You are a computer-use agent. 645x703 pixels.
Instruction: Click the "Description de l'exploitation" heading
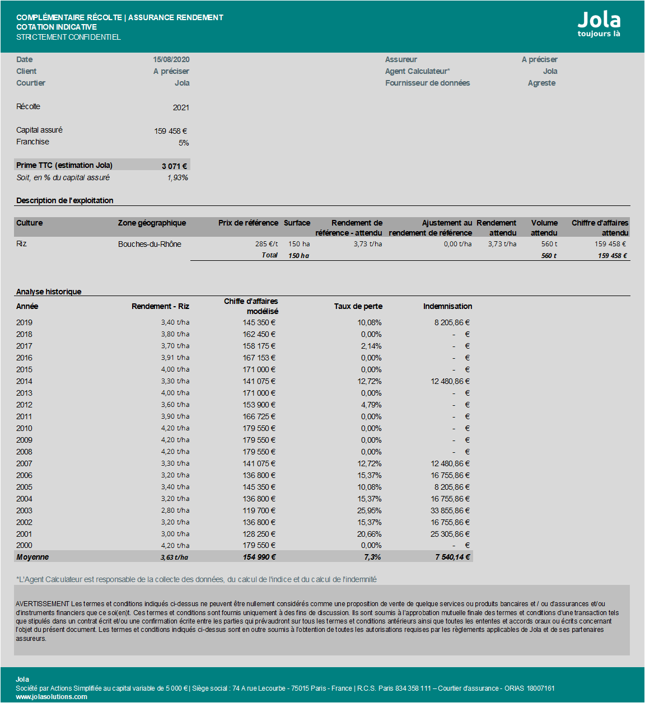[x=65, y=200]
